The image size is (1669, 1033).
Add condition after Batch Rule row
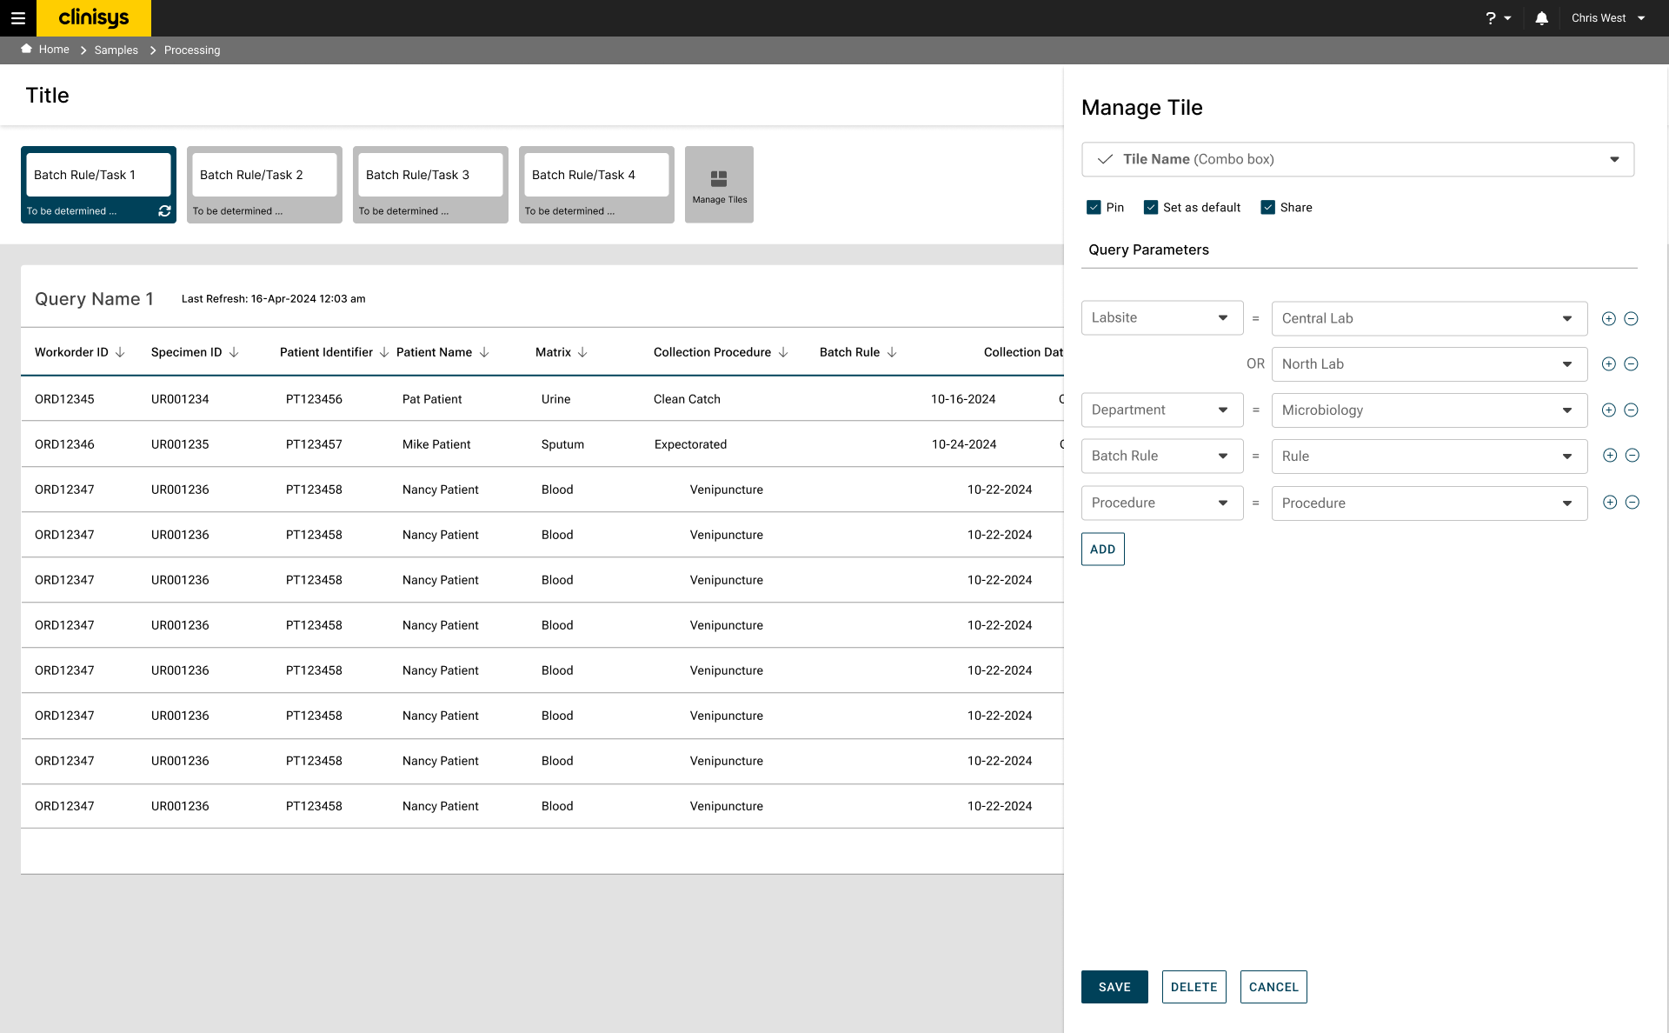[x=1610, y=456]
